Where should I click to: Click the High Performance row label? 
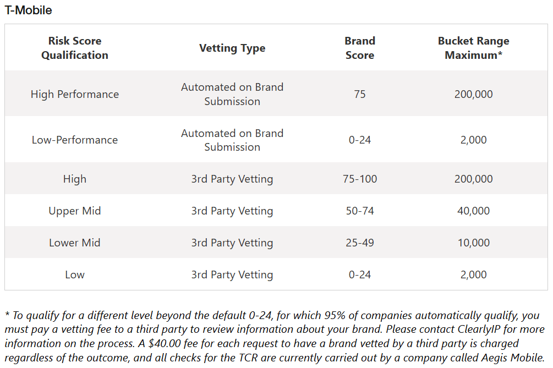75,94
